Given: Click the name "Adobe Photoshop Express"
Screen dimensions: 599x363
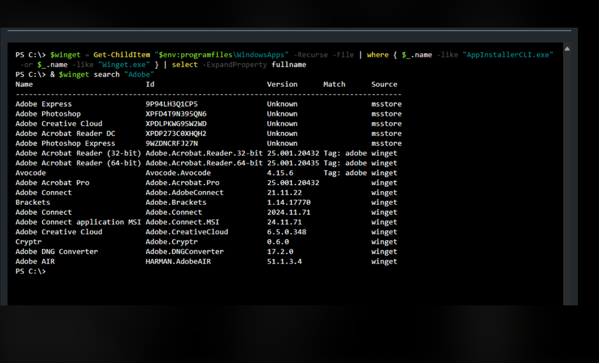Looking at the screenshot, I should click(65, 144).
